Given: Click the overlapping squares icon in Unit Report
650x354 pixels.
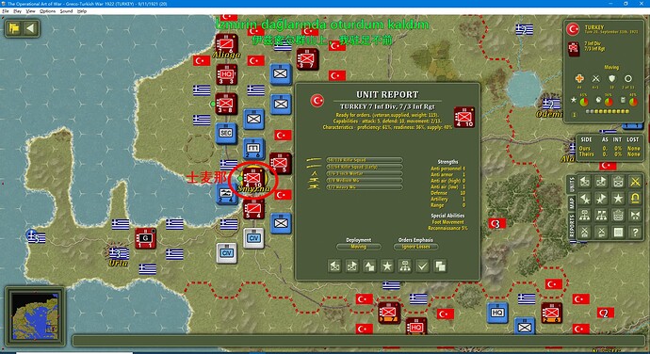Looking at the screenshot, I should (440, 266).
